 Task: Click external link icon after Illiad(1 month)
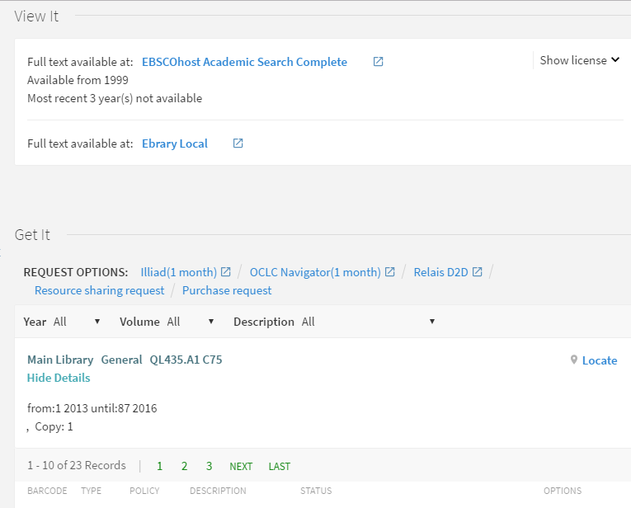coord(225,272)
